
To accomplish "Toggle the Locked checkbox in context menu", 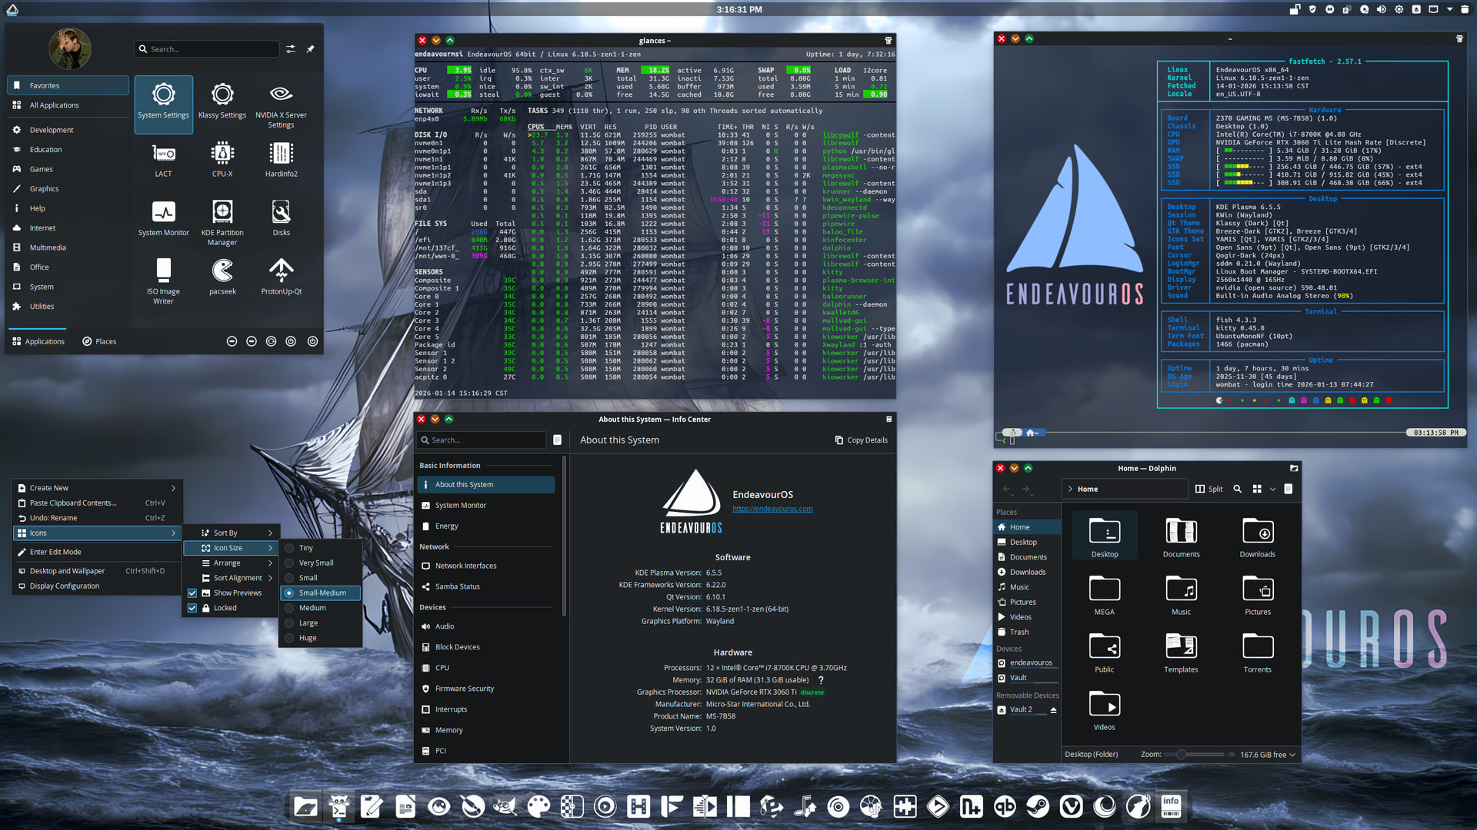I will pyautogui.click(x=192, y=608).
